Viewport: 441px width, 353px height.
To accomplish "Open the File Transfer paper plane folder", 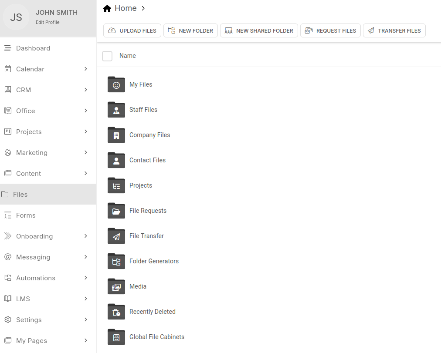I will 116,236.
